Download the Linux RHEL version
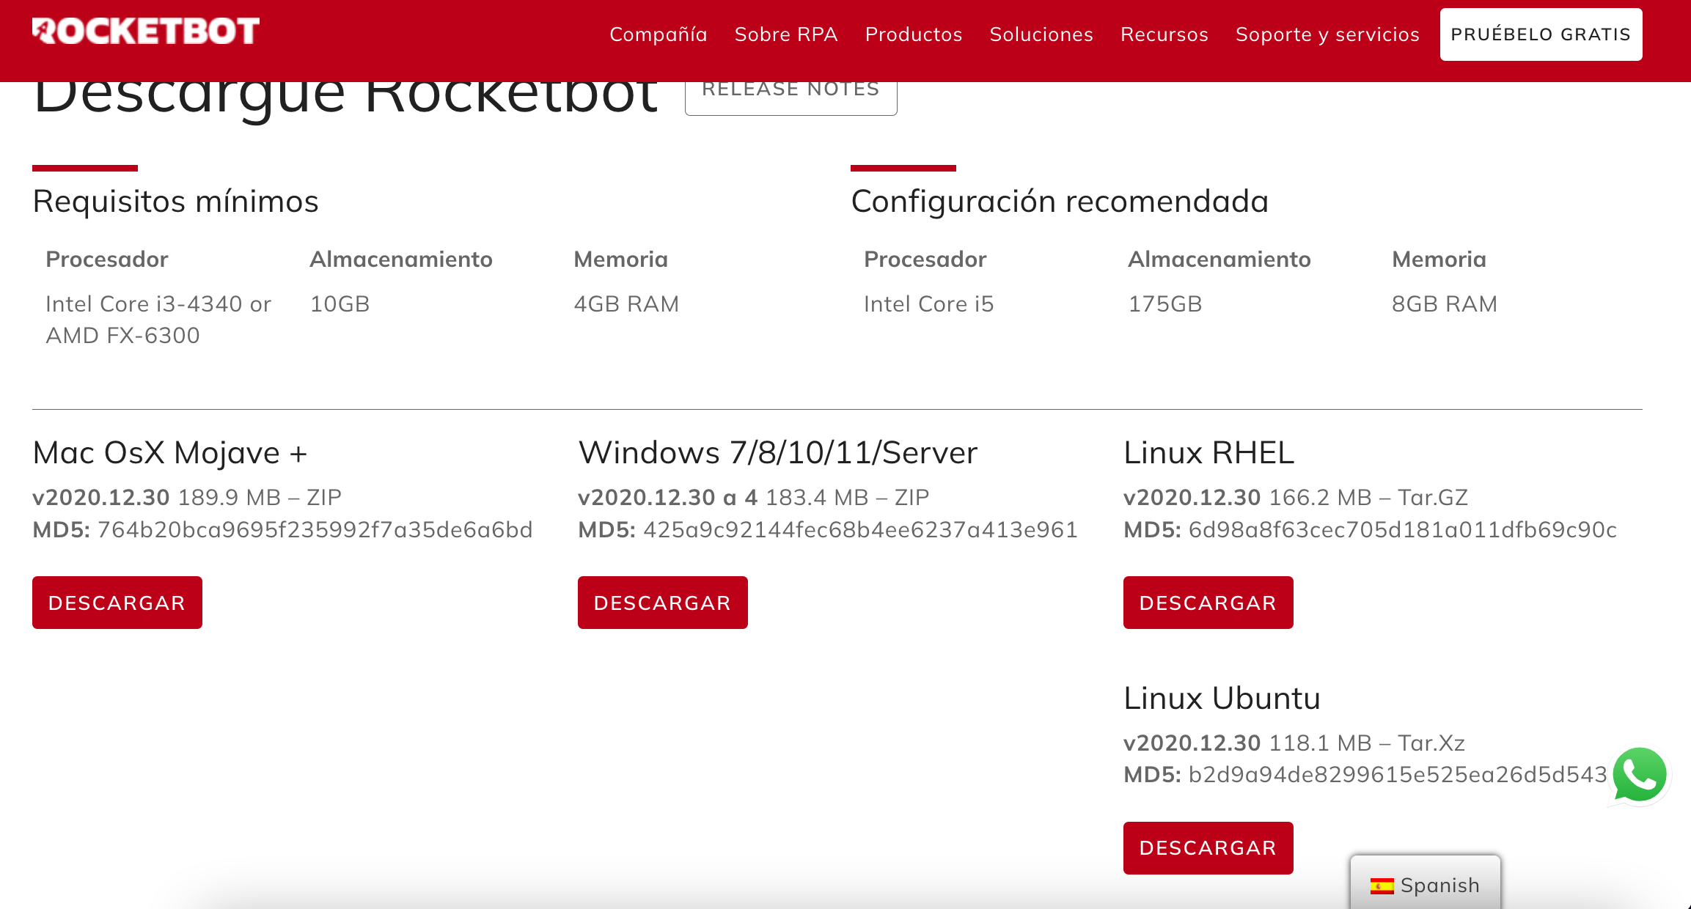This screenshot has height=909, width=1691. pyautogui.click(x=1208, y=603)
